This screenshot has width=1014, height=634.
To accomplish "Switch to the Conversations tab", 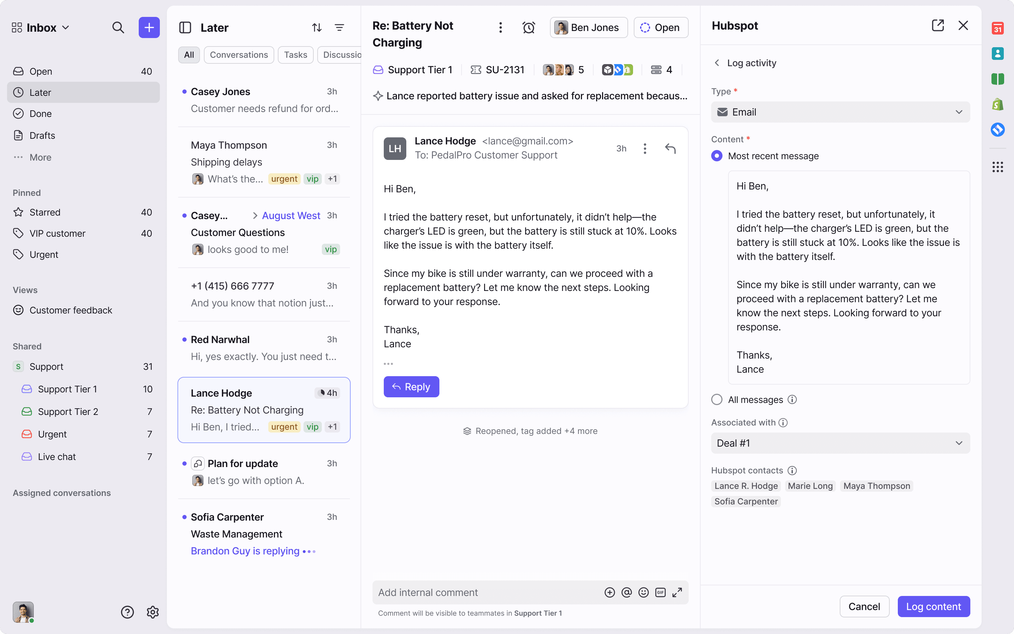I will pyautogui.click(x=239, y=55).
